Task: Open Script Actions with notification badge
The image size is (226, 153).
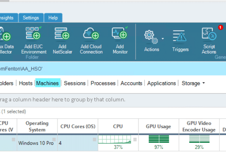Action: point(209,34)
